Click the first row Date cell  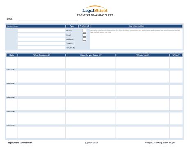point(12,63)
